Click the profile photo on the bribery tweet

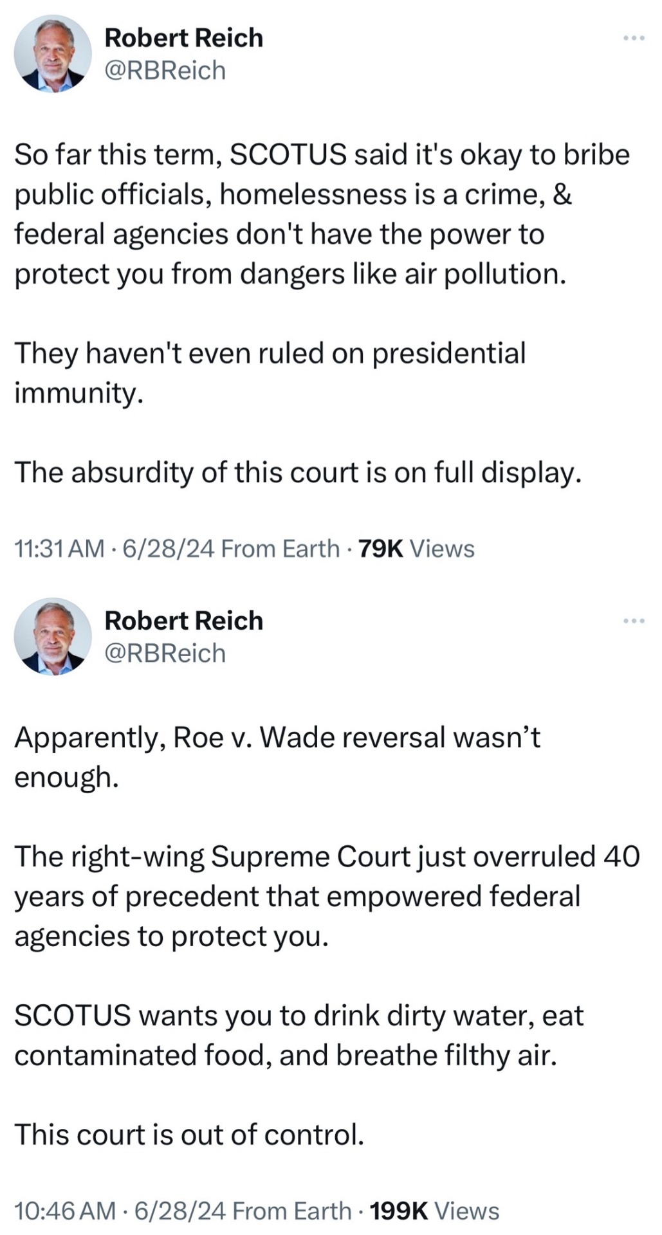53,54
